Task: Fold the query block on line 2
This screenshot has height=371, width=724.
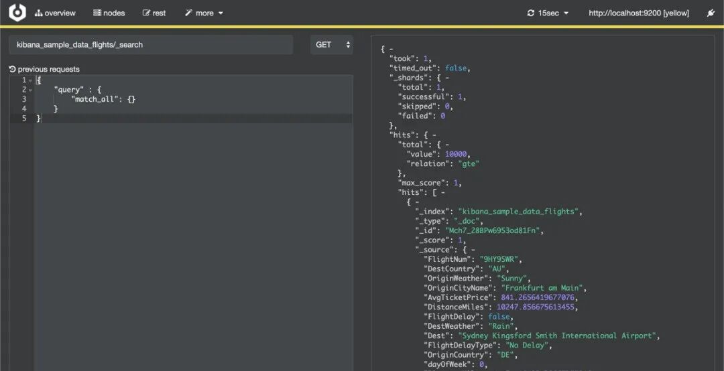Action: [30, 90]
